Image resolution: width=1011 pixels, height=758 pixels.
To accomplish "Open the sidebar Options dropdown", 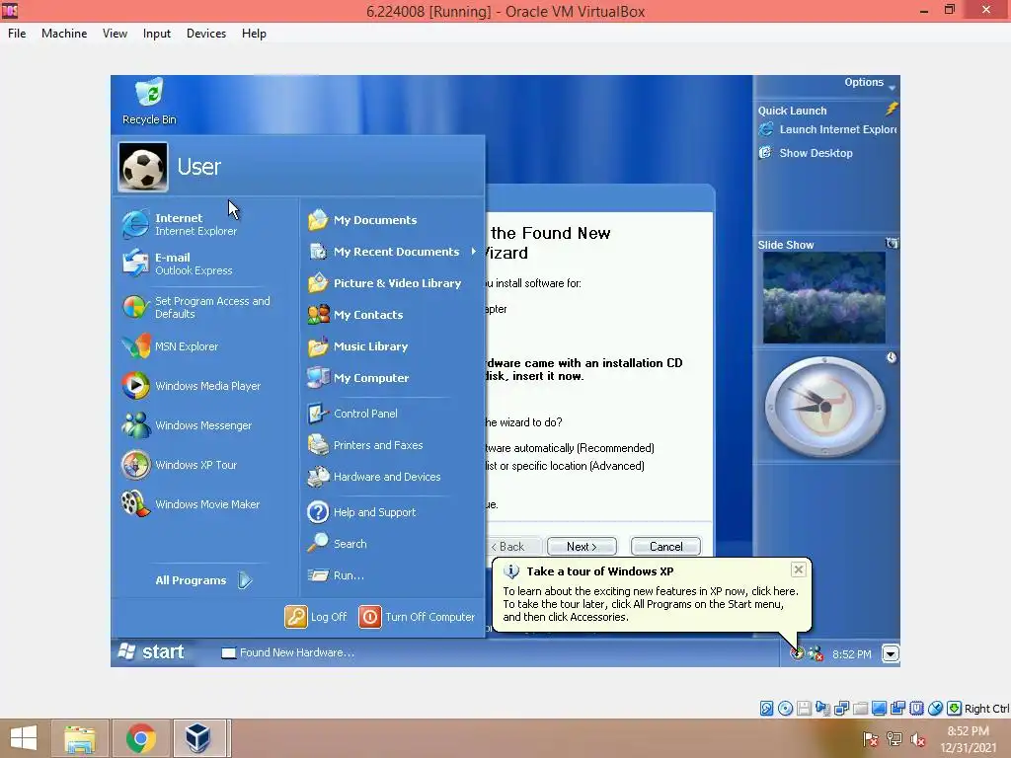I will pyautogui.click(x=870, y=83).
